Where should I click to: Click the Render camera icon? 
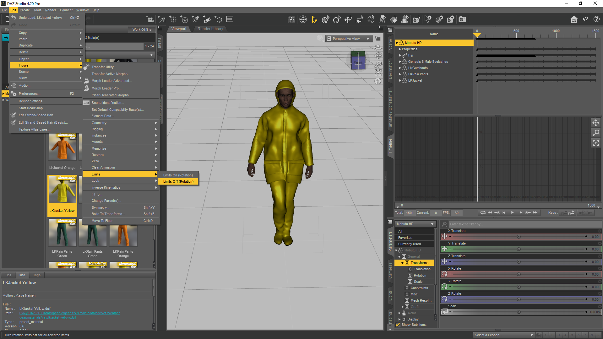pos(462,19)
